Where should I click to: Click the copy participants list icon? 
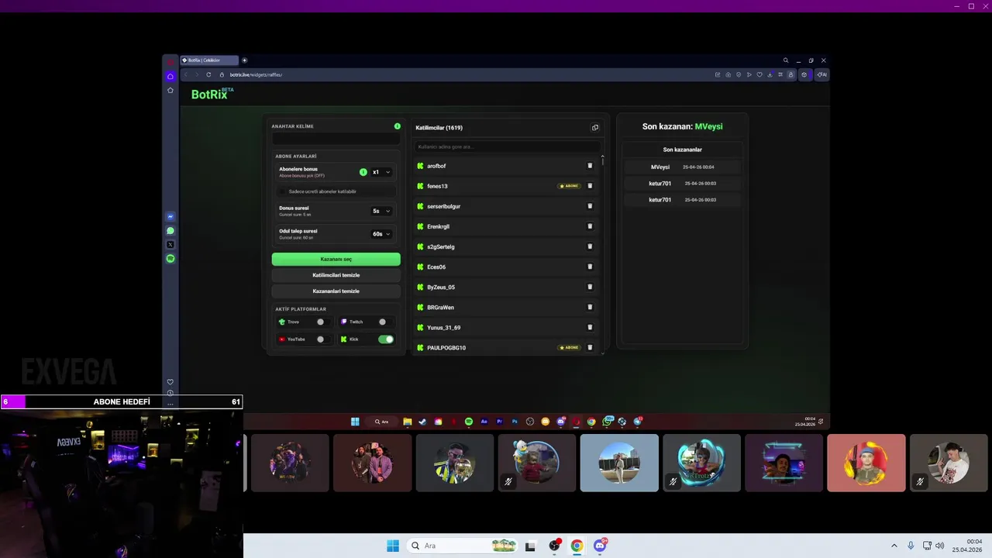coord(595,128)
